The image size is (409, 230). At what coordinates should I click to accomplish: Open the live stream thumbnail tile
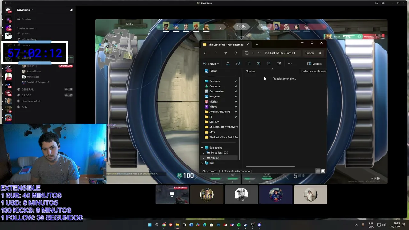172,195
